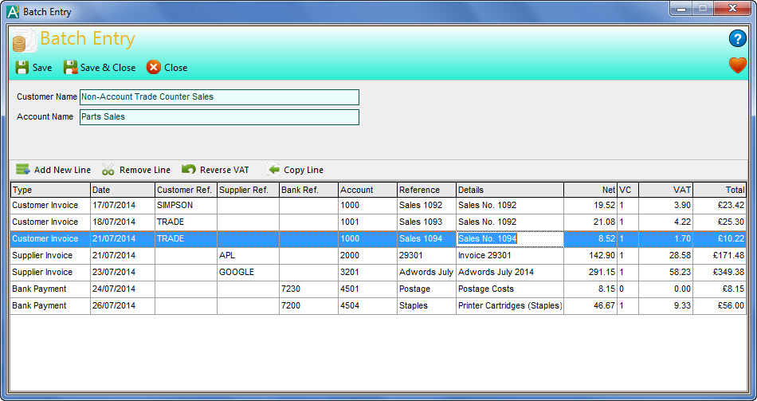The image size is (757, 401).
Task: Click the Save floppy disk icon
Action: point(22,68)
